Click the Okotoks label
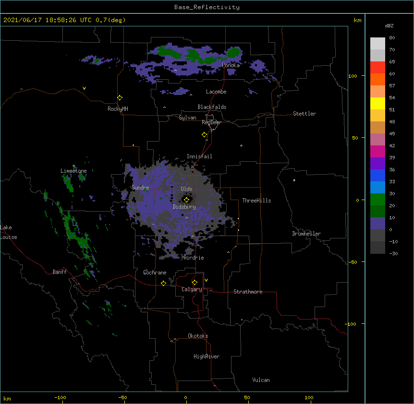Screen dimensions: 414x404 198,336
